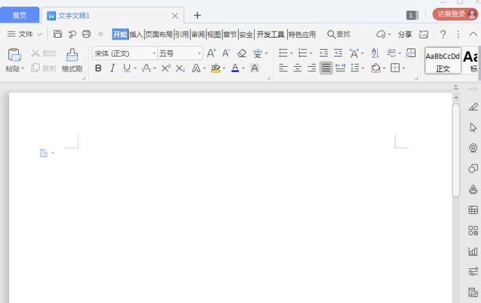
Task: Switch to the 插入 ribbon tab
Action: 136,35
